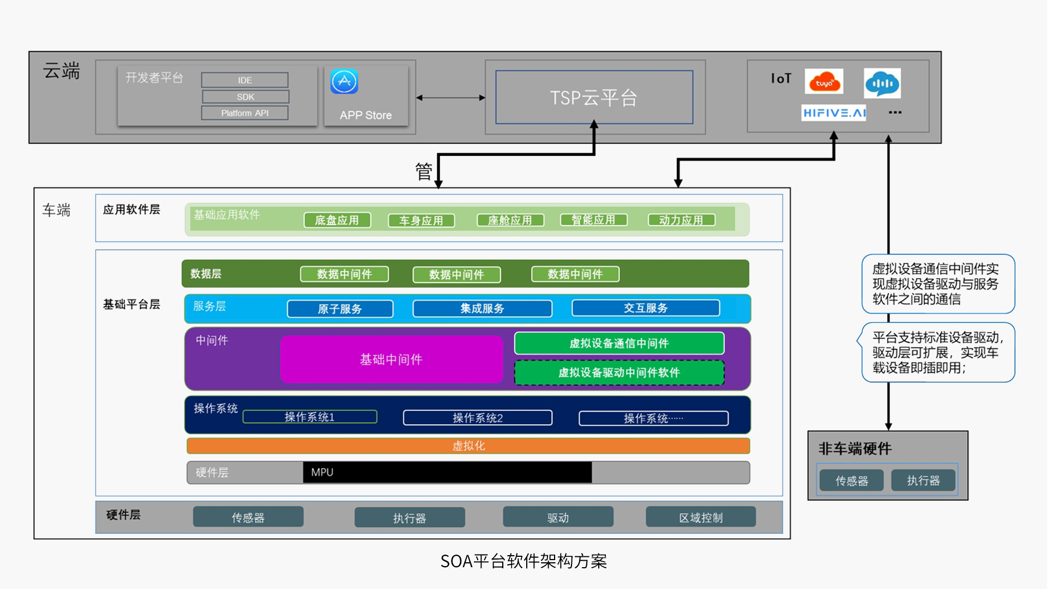Click the black MPU bar

click(x=447, y=472)
